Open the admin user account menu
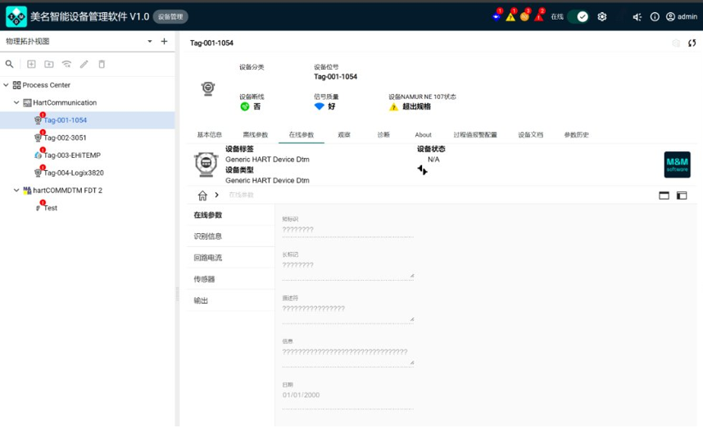This screenshot has height=428, width=703. click(x=681, y=16)
